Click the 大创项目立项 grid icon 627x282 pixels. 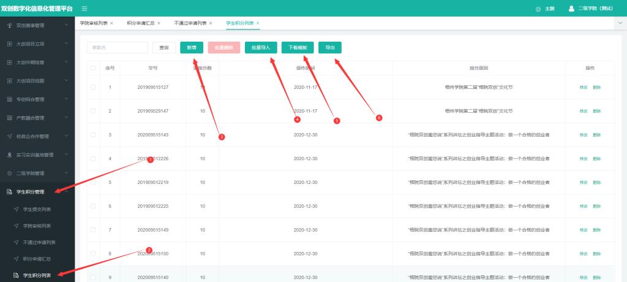[9, 44]
